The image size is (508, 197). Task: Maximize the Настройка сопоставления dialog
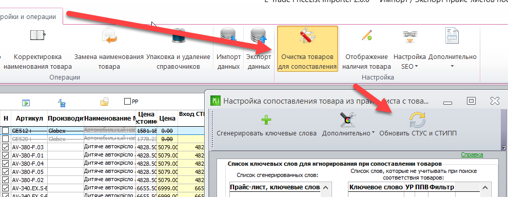pyautogui.click(x=471, y=101)
